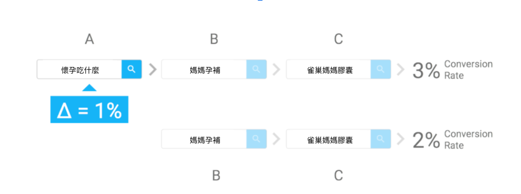This screenshot has width=521, height=194.
Task: Click the 3% Conversion Rate value
Action: [426, 71]
